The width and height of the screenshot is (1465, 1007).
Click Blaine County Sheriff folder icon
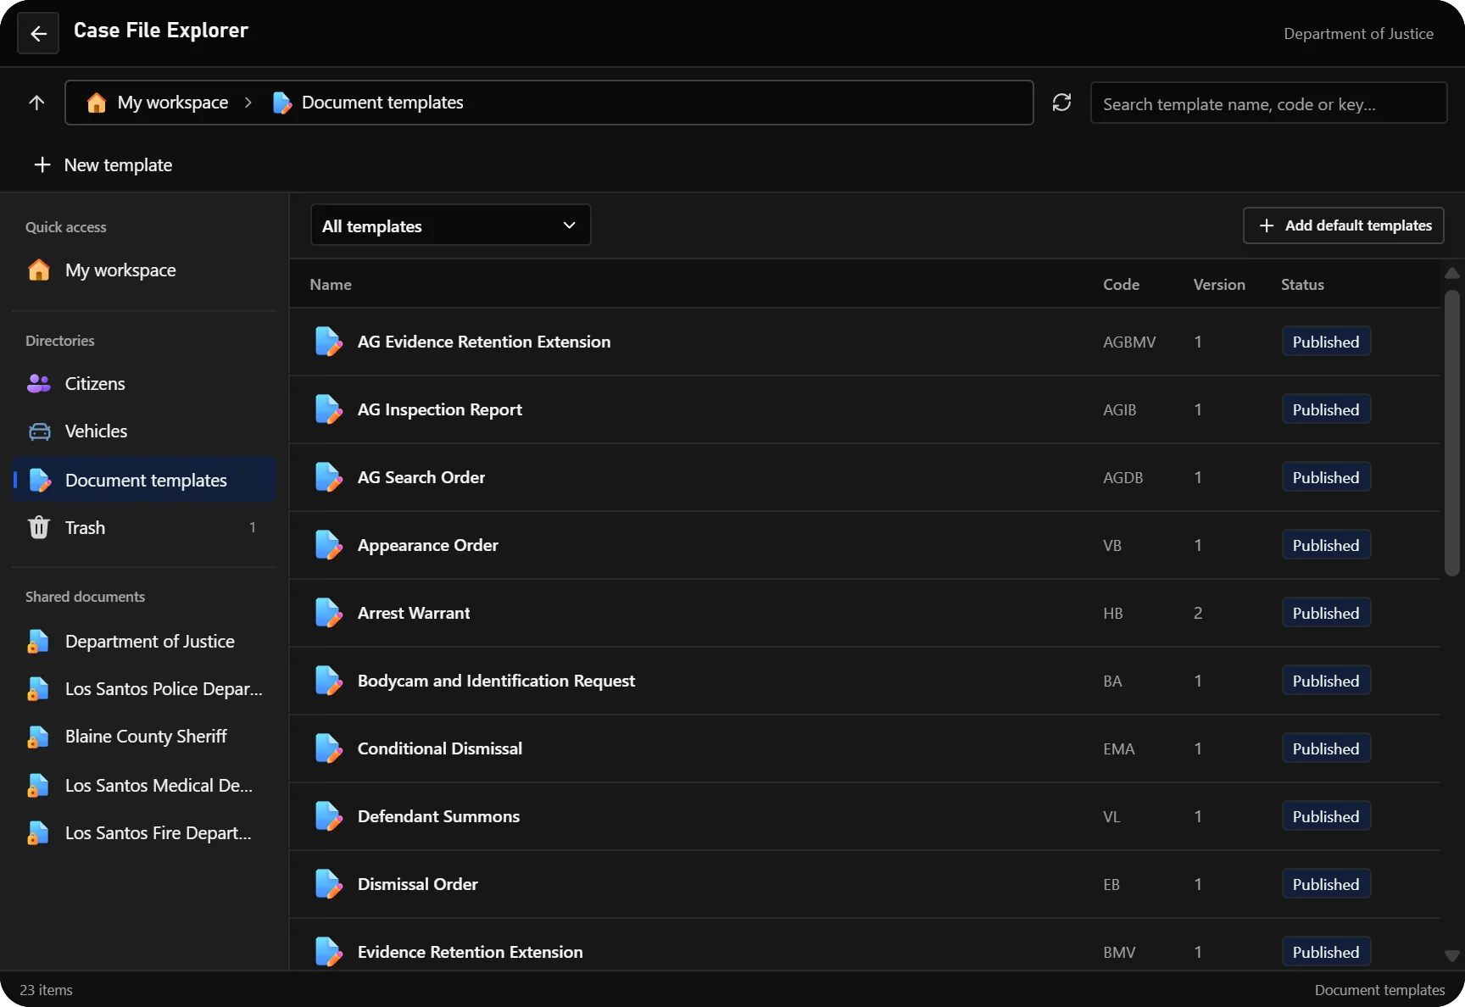click(38, 737)
